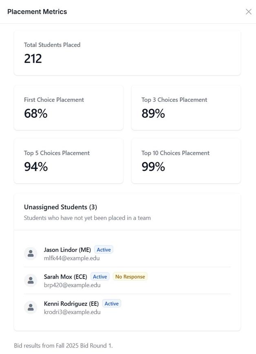Screen dimensions: 256x354
Task: Close the Placement Metrics dialog
Action: (249, 12)
